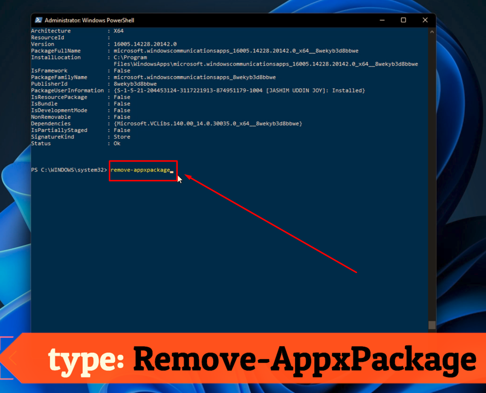The image size is (486, 393).
Task: Click the PowerShell icon in the title bar
Action: 38,20
